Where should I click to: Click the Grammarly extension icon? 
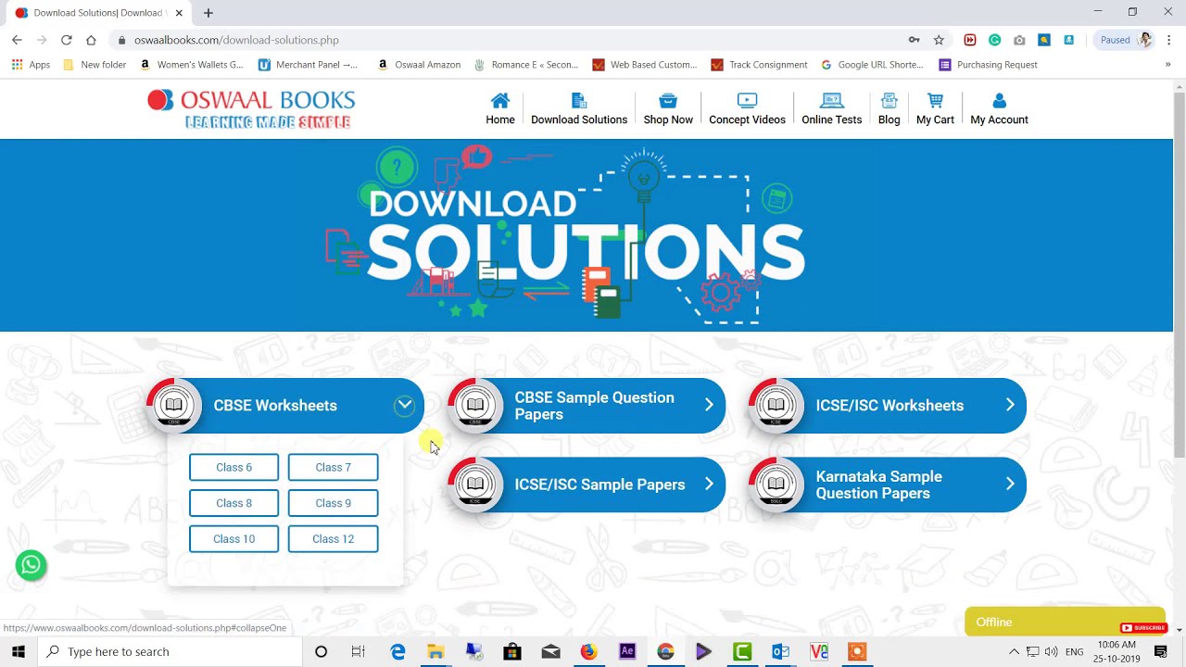point(994,40)
